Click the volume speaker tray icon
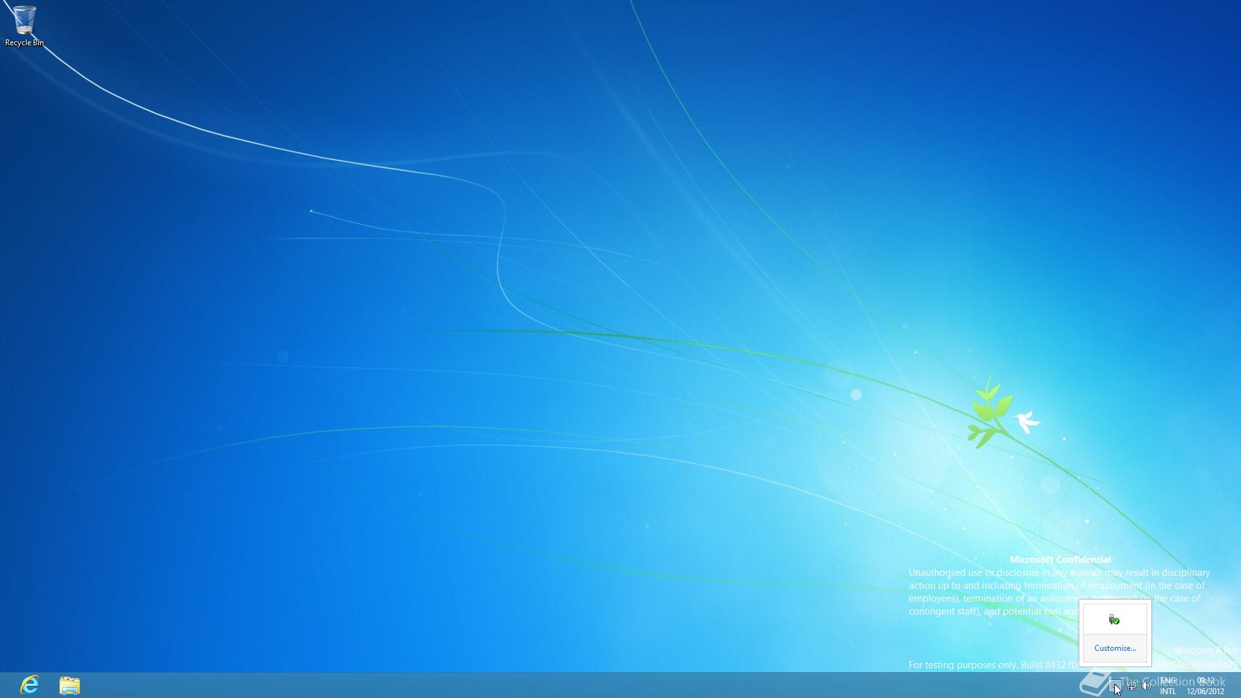 [1146, 686]
